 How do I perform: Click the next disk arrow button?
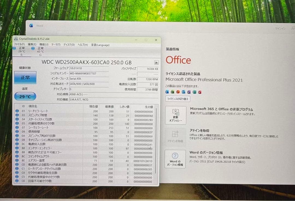pyautogui.click(x=156, y=62)
